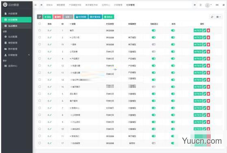Expand the 权限管理 sidebar menu arrow
This screenshot has width=227, height=153.
(29, 55)
